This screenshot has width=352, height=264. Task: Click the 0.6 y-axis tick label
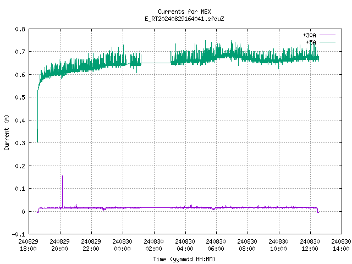tap(20, 75)
